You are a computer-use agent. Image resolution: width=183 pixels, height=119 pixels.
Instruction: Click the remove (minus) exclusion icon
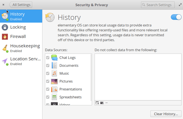(x=107, y=103)
